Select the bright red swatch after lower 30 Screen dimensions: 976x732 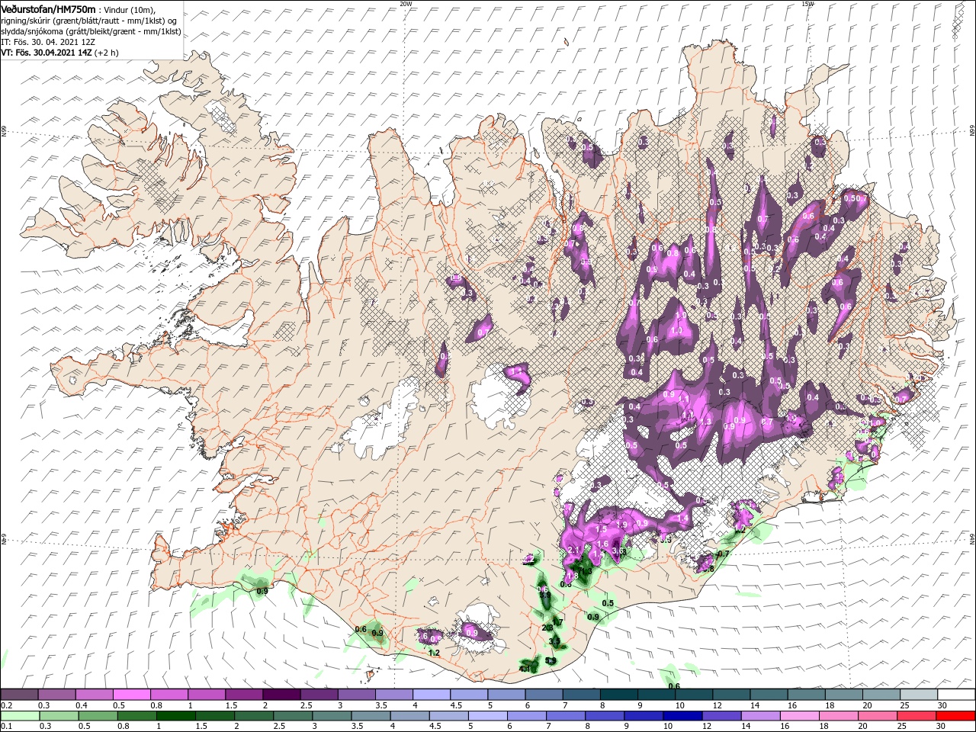click(956, 716)
